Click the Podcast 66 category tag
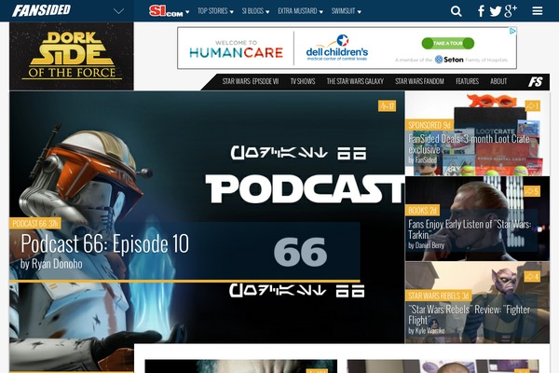559x373 pixels. coord(35,224)
